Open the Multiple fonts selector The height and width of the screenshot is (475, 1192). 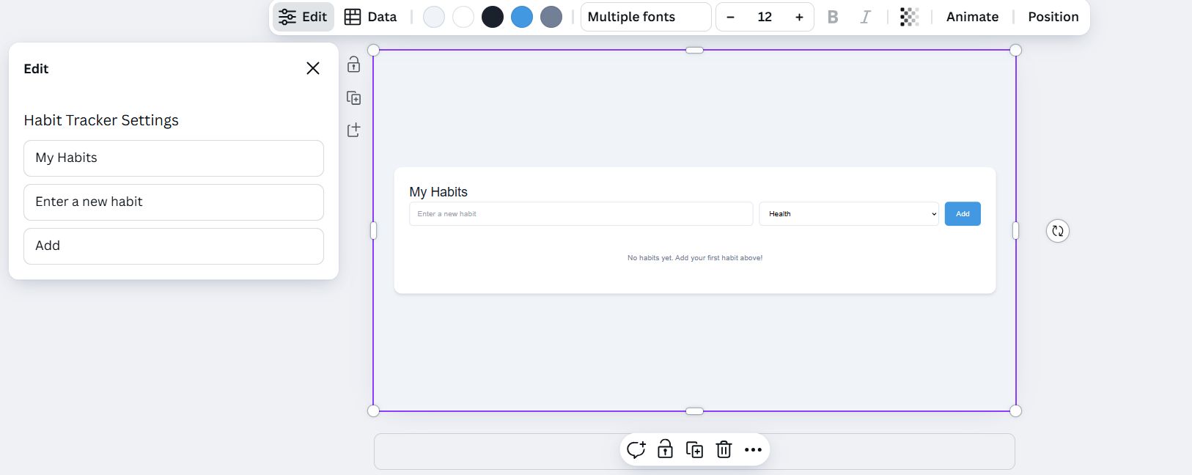(x=645, y=17)
